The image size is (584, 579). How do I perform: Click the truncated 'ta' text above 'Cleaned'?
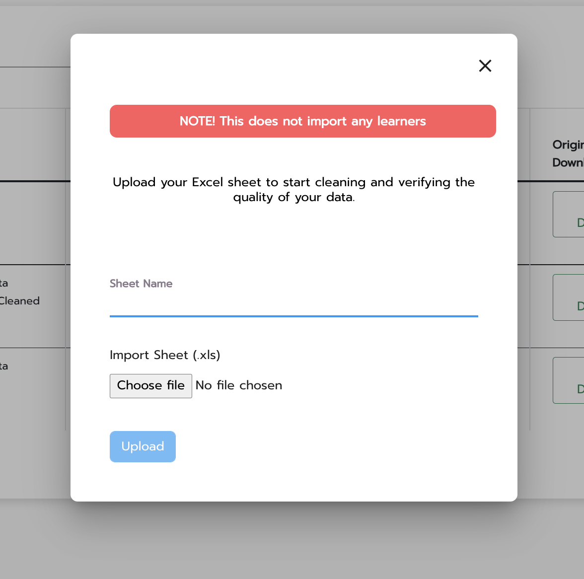click(x=4, y=284)
